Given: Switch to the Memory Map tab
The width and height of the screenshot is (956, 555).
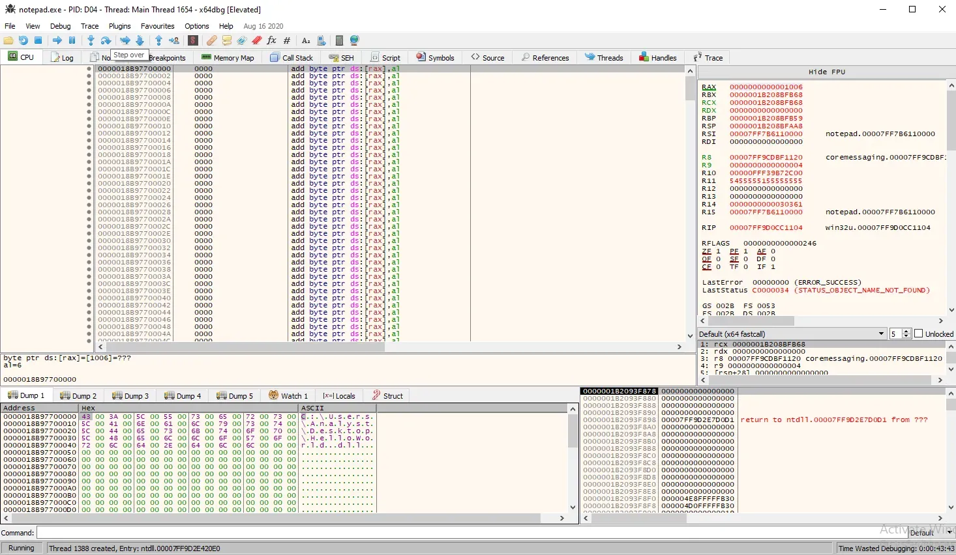Looking at the screenshot, I should [x=228, y=58].
